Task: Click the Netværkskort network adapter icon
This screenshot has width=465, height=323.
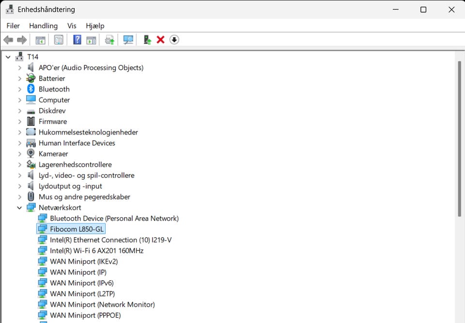Action: [x=31, y=207]
